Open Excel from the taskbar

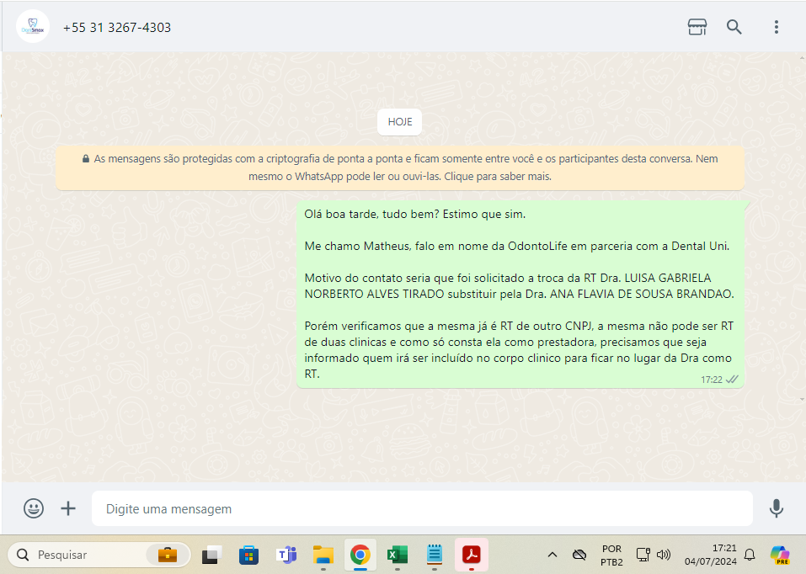click(x=398, y=555)
